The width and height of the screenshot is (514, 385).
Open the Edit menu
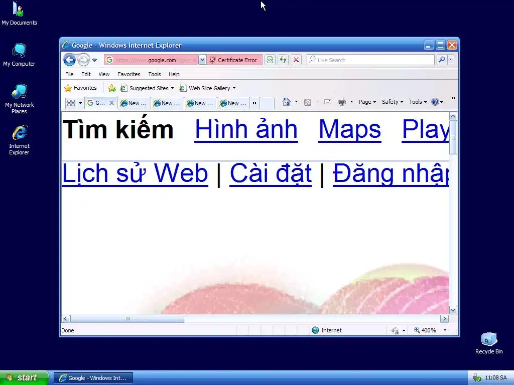86,74
